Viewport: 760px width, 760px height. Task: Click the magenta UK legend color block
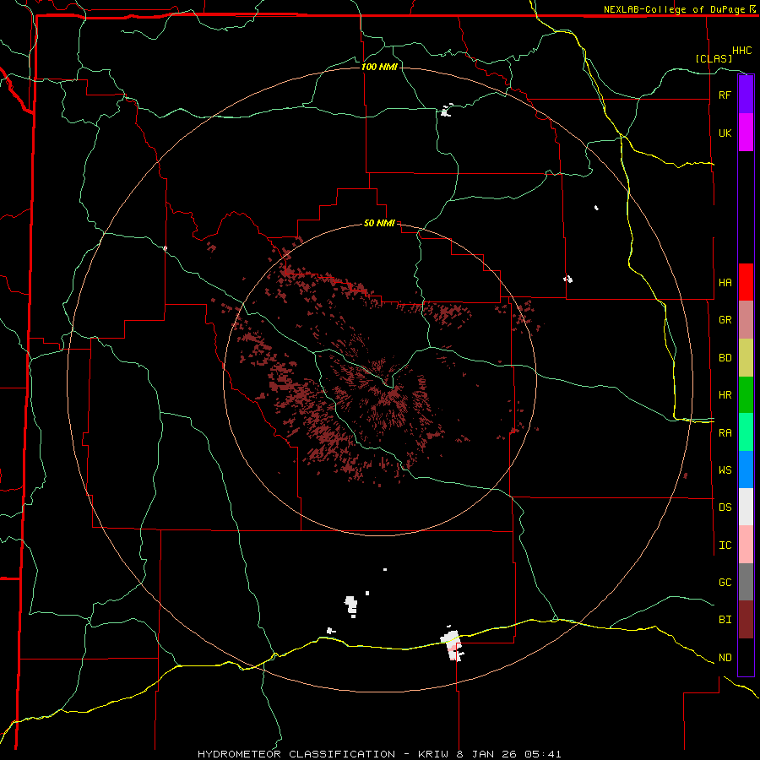coord(746,133)
